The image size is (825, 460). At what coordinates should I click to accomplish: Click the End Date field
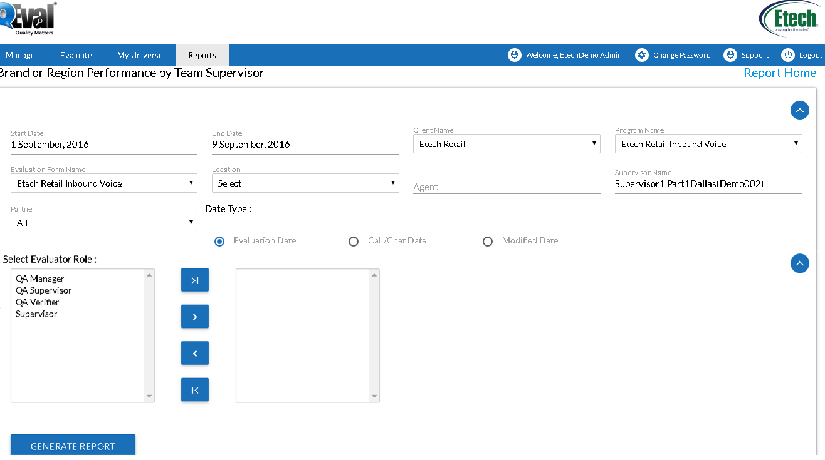coord(305,145)
